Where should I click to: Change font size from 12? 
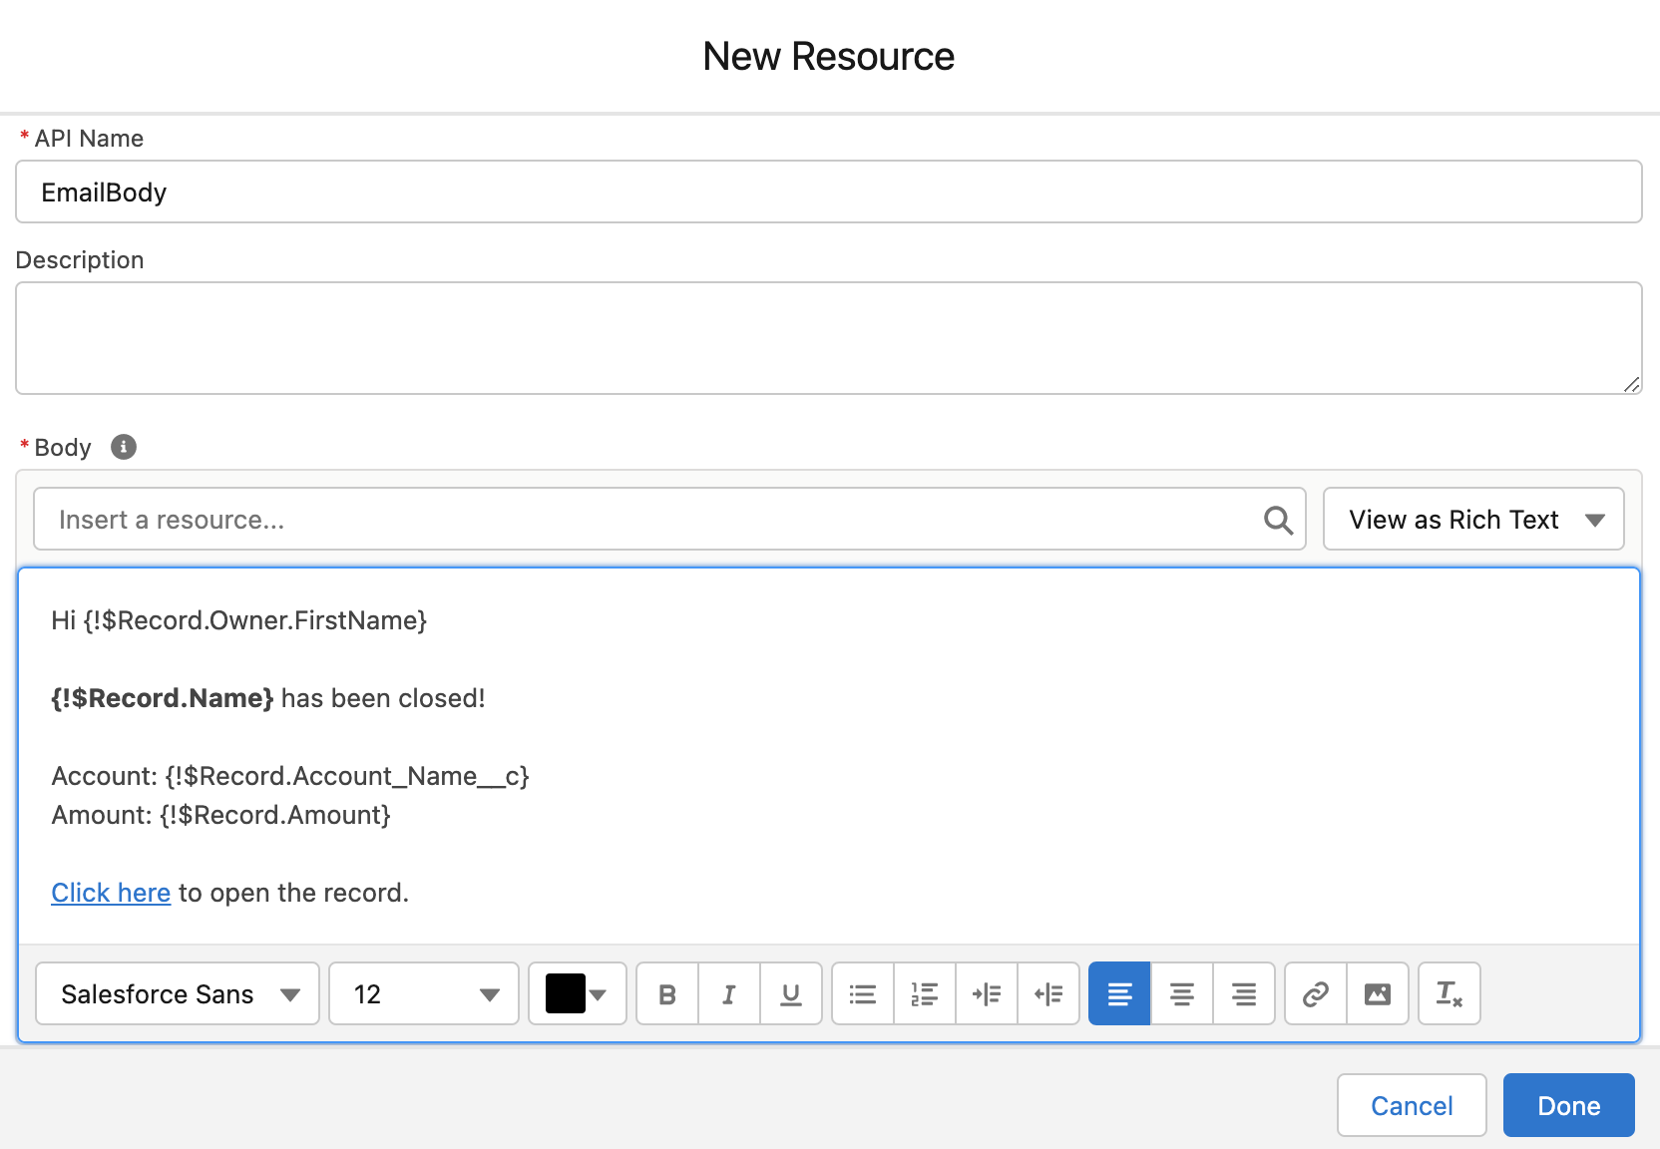(423, 993)
